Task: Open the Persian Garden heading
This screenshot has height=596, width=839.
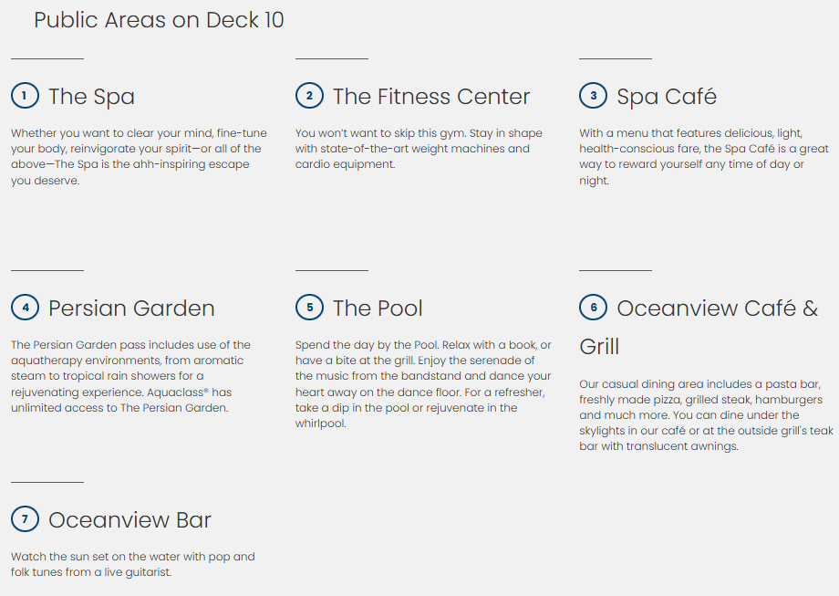Action: [131, 308]
